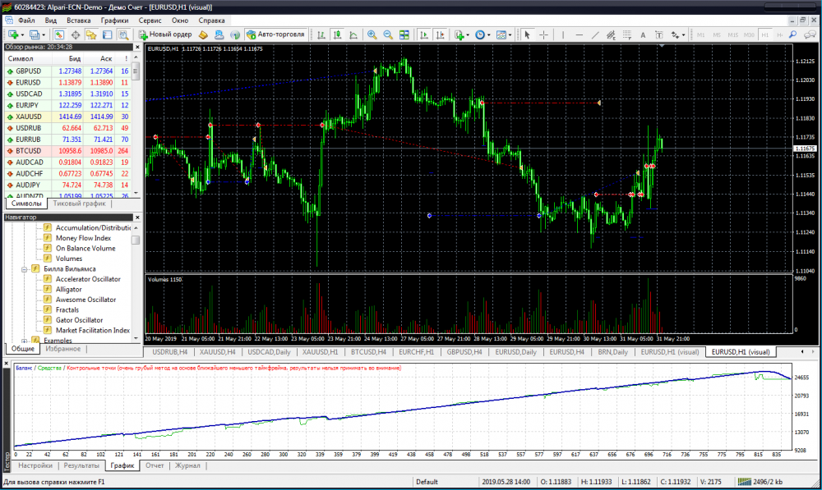Image resolution: width=822 pixels, height=490 pixels.
Task: Toggle the H1 timeframe button
Action: tap(764, 35)
